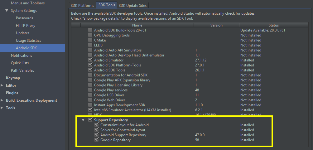
Task: Check the GPU Debugging tools checkbox
Action: tap(90, 35)
